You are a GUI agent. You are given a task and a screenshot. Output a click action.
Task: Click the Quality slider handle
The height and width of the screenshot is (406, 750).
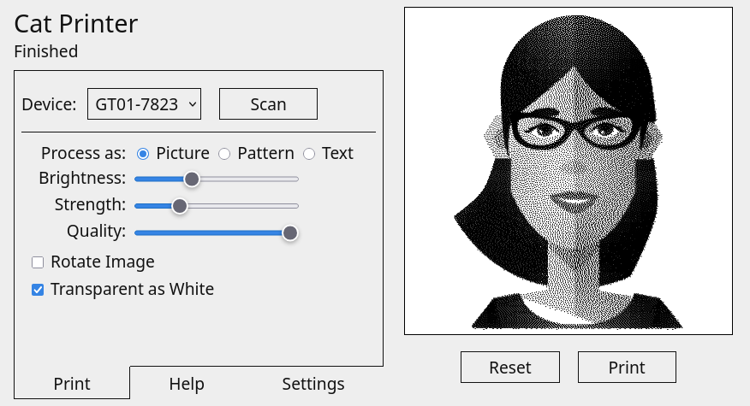click(x=290, y=232)
